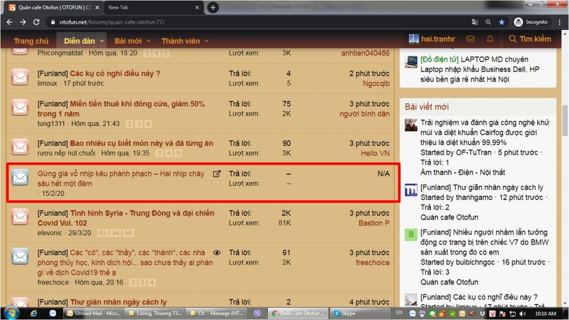Image resolution: width=569 pixels, height=320 pixels.
Task: Go to Trang chủ
Action: (x=31, y=41)
